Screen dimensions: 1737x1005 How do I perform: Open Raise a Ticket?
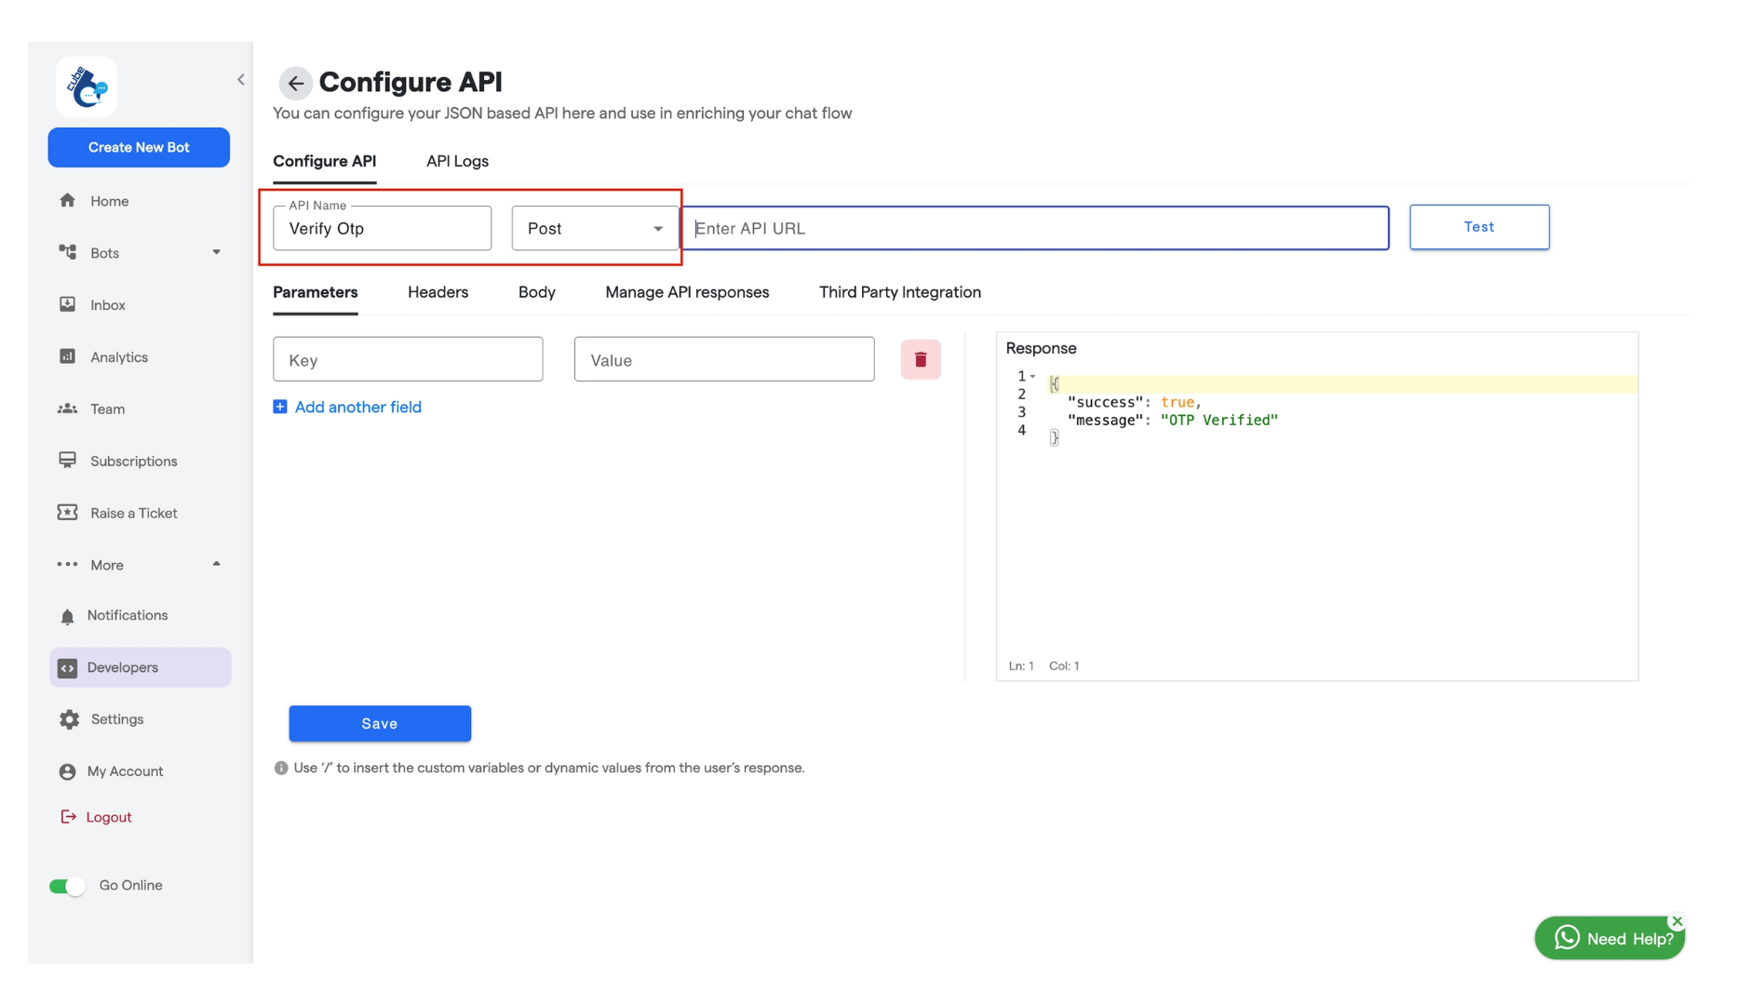[x=133, y=513]
